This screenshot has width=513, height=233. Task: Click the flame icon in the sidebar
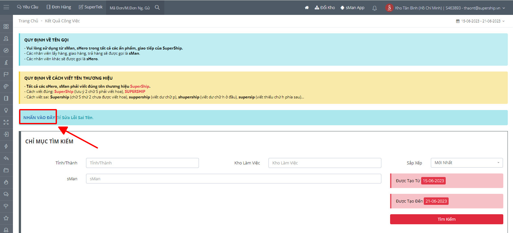pyautogui.click(x=6, y=182)
